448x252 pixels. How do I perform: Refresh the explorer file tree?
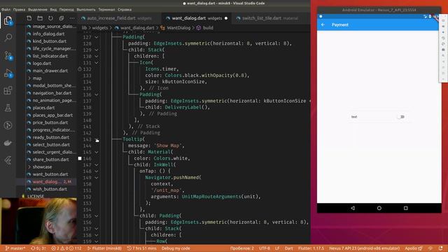(50, 18)
